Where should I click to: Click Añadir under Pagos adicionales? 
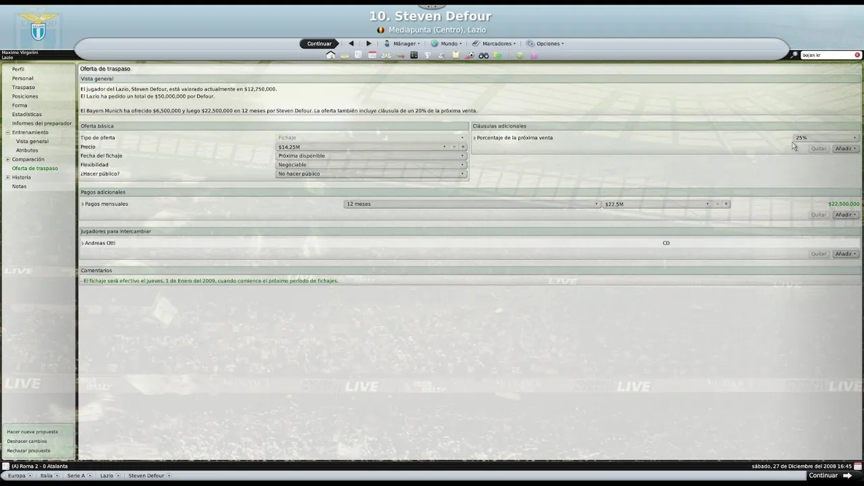pos(846,215)
